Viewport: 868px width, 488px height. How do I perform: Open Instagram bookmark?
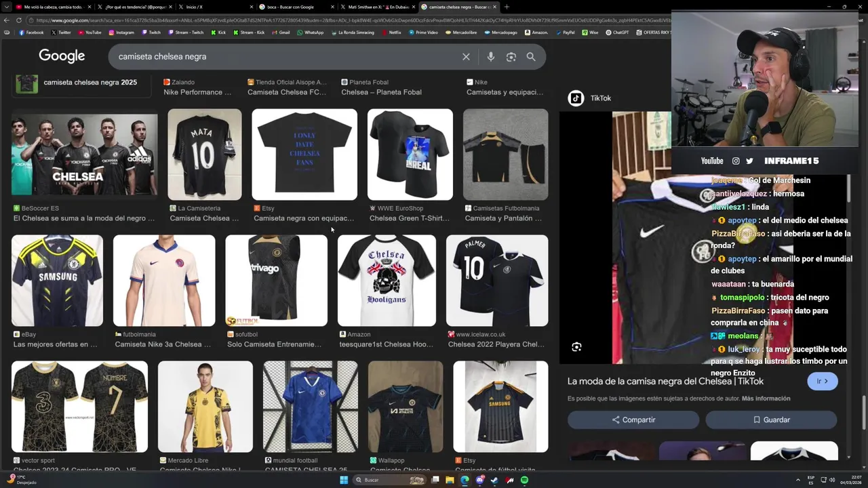point(121,33)
